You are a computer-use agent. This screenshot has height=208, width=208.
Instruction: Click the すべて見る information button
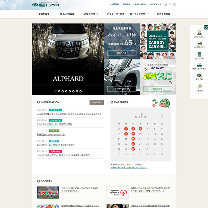tap(97, 102)
